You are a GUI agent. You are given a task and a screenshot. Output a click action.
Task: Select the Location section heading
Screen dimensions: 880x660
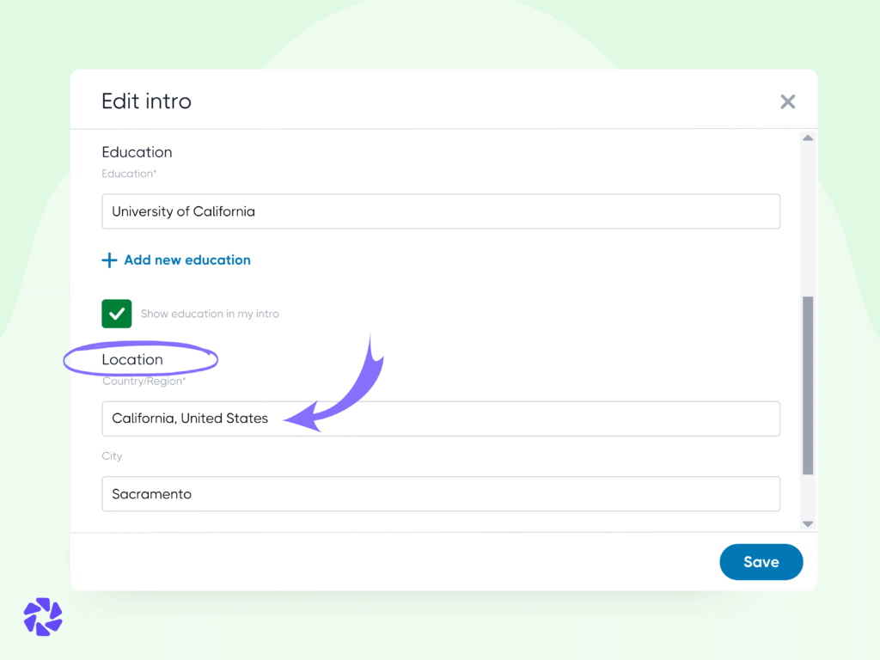click(133, 359)
